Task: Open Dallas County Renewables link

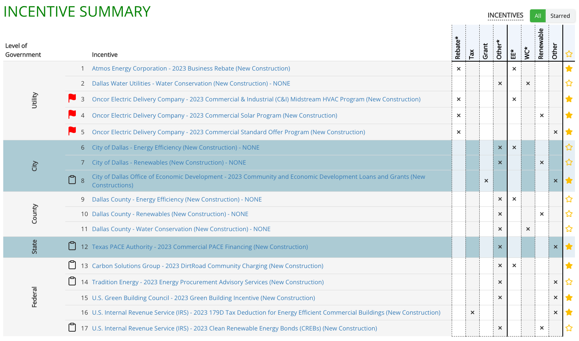Action: (x=170, y=214)
